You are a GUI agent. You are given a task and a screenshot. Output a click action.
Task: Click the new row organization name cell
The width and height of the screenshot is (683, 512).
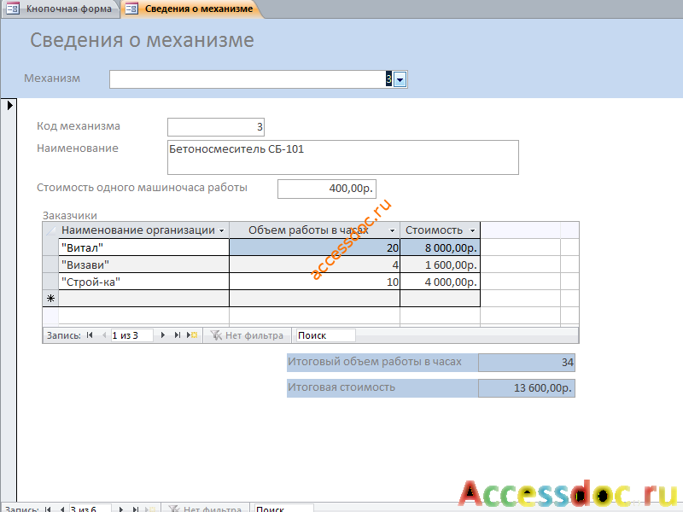(x=143, y=298)
